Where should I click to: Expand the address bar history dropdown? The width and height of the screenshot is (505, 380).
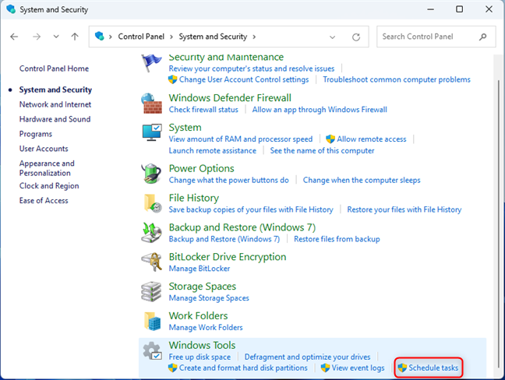332,37
